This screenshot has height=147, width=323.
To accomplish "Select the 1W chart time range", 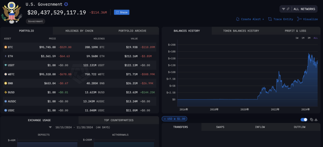I will click(297, 38).
